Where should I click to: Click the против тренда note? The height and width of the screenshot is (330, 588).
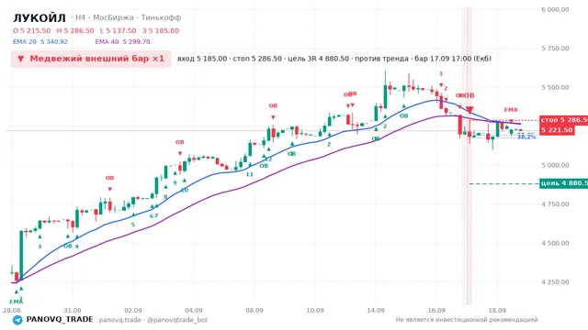coord(381,59)
